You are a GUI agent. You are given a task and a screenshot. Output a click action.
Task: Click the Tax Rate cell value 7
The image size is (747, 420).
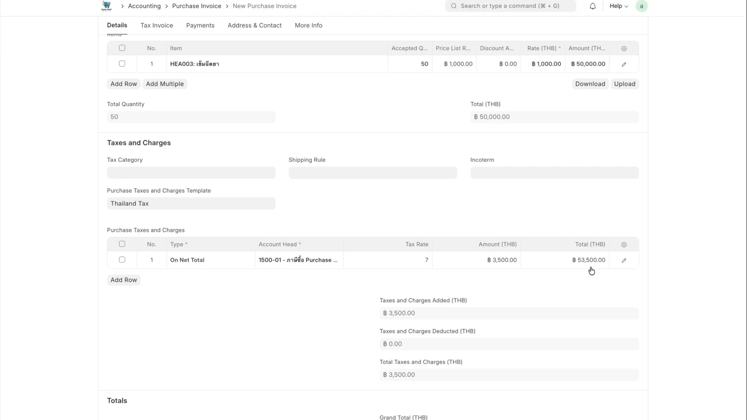point(388,260)
